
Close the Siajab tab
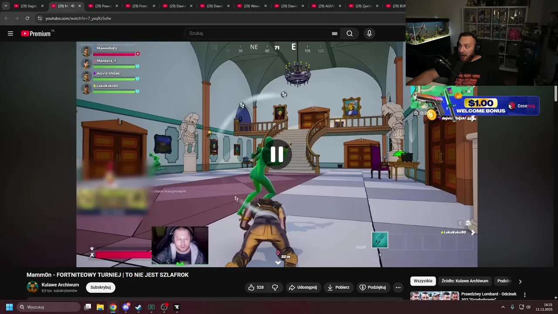click(42, 6)
